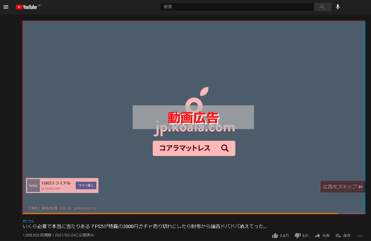The image size is (371, 241).
Task: Focus the 検索 search field
Action: point(237,7)
